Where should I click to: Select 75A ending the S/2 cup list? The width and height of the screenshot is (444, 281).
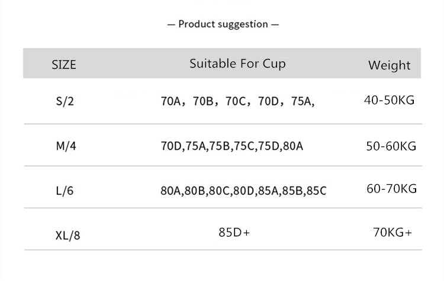tap(301, 101)
